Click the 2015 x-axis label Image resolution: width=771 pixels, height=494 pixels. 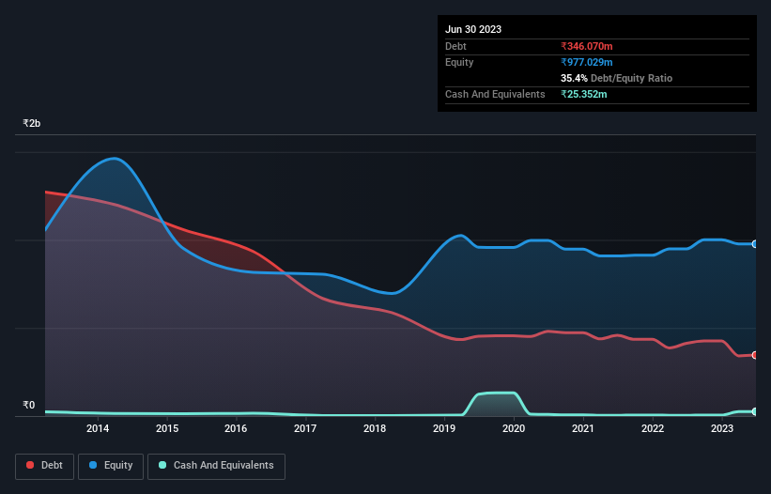click(x=167, y=428)
